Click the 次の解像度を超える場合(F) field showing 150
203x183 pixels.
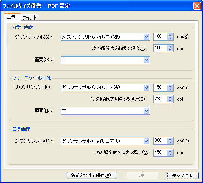coord(161,48)
